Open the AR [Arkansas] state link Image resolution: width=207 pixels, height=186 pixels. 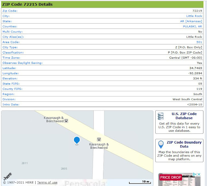click(x=191, y=21)
